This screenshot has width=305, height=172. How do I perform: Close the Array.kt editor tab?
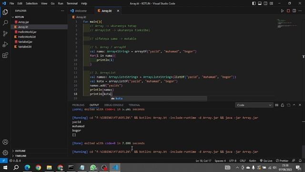pos(118,11)
